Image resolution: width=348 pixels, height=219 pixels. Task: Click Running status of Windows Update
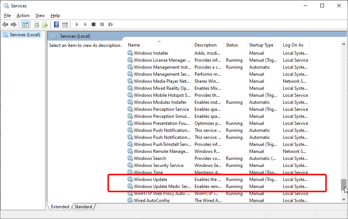pyautogui.click(x=234, y=179)
